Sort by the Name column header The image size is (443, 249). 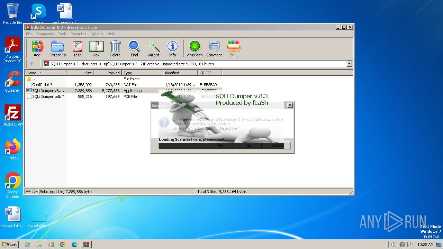[45, 73]
